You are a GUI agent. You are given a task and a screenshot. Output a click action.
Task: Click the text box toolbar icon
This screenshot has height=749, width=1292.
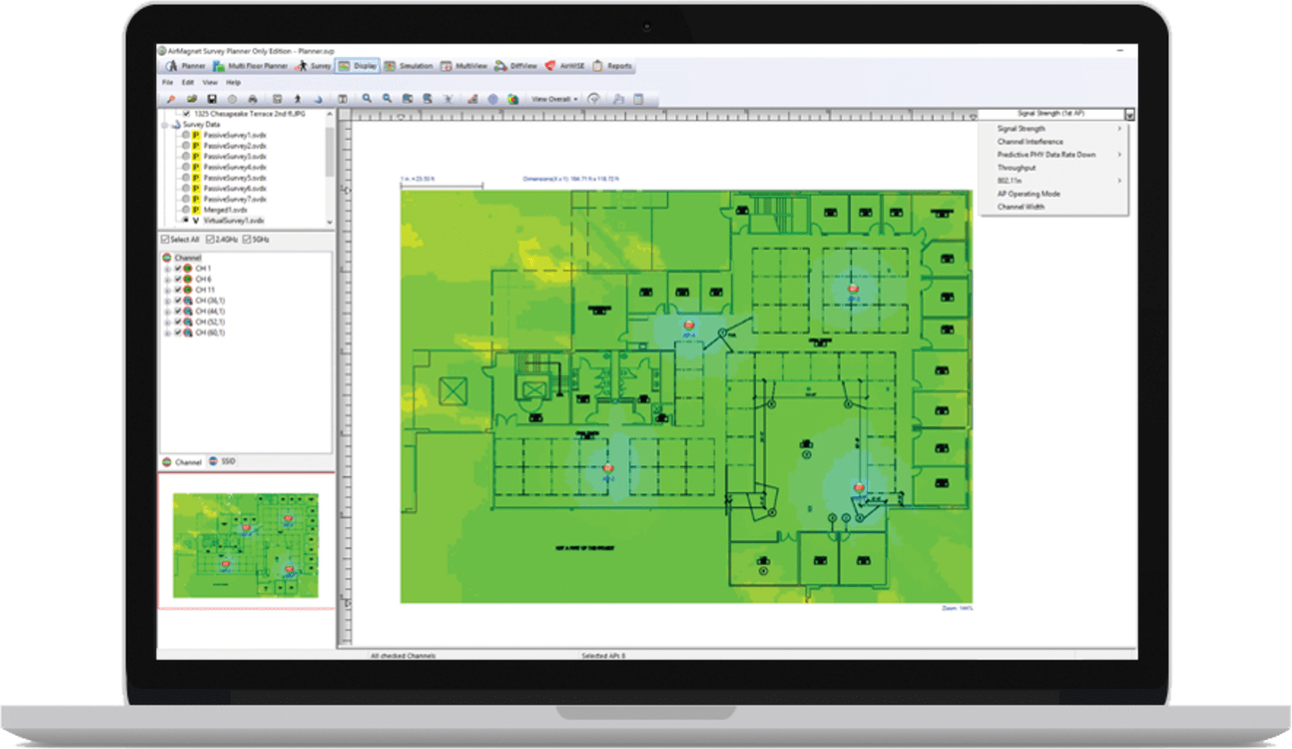click(343, 99)
